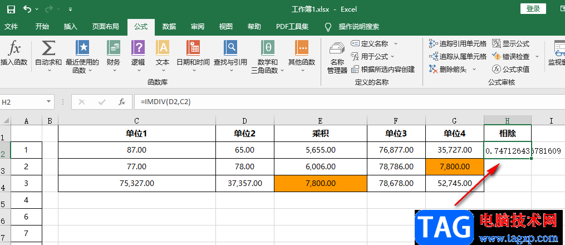Select cell with value 75,327.00
This screenshot has width=565, height=245.
coord(136,183)
